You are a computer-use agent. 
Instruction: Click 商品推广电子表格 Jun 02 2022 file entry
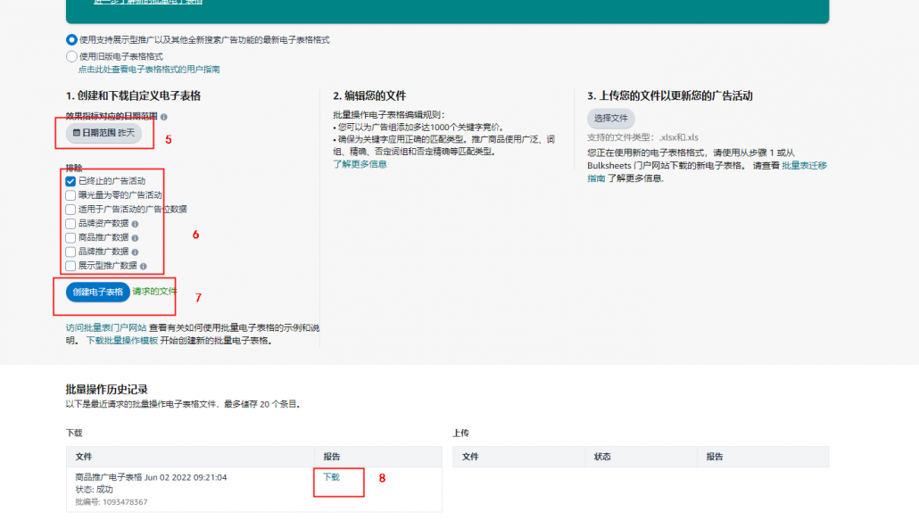[151, 477]
